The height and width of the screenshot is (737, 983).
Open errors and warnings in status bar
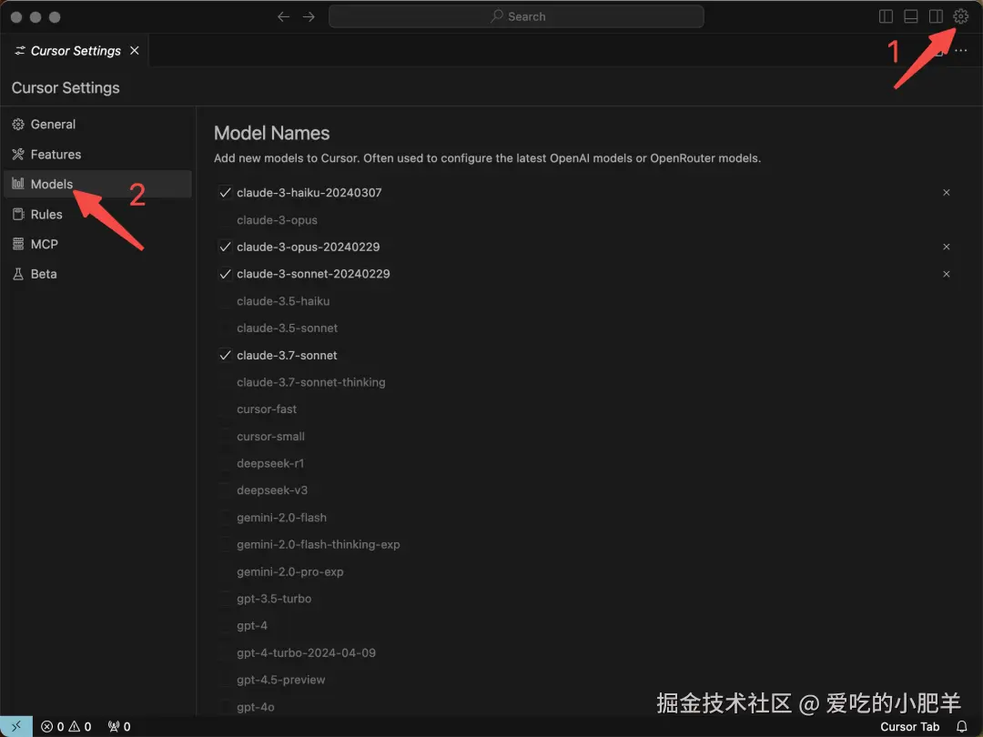66,726
